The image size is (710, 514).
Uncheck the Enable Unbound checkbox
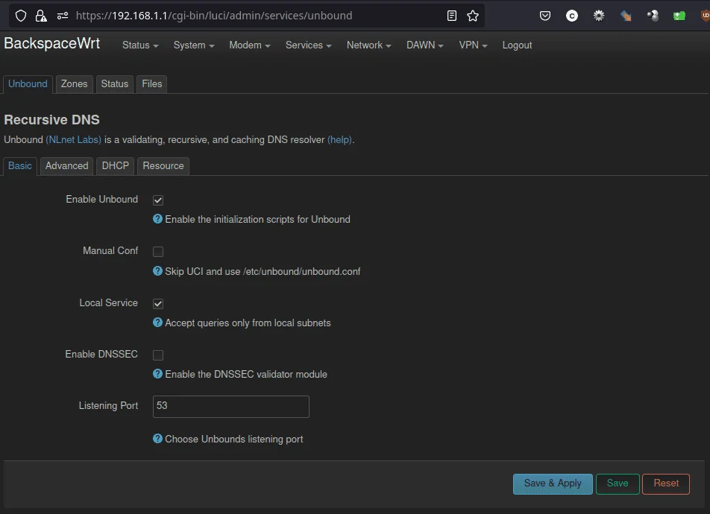(158, 200)
